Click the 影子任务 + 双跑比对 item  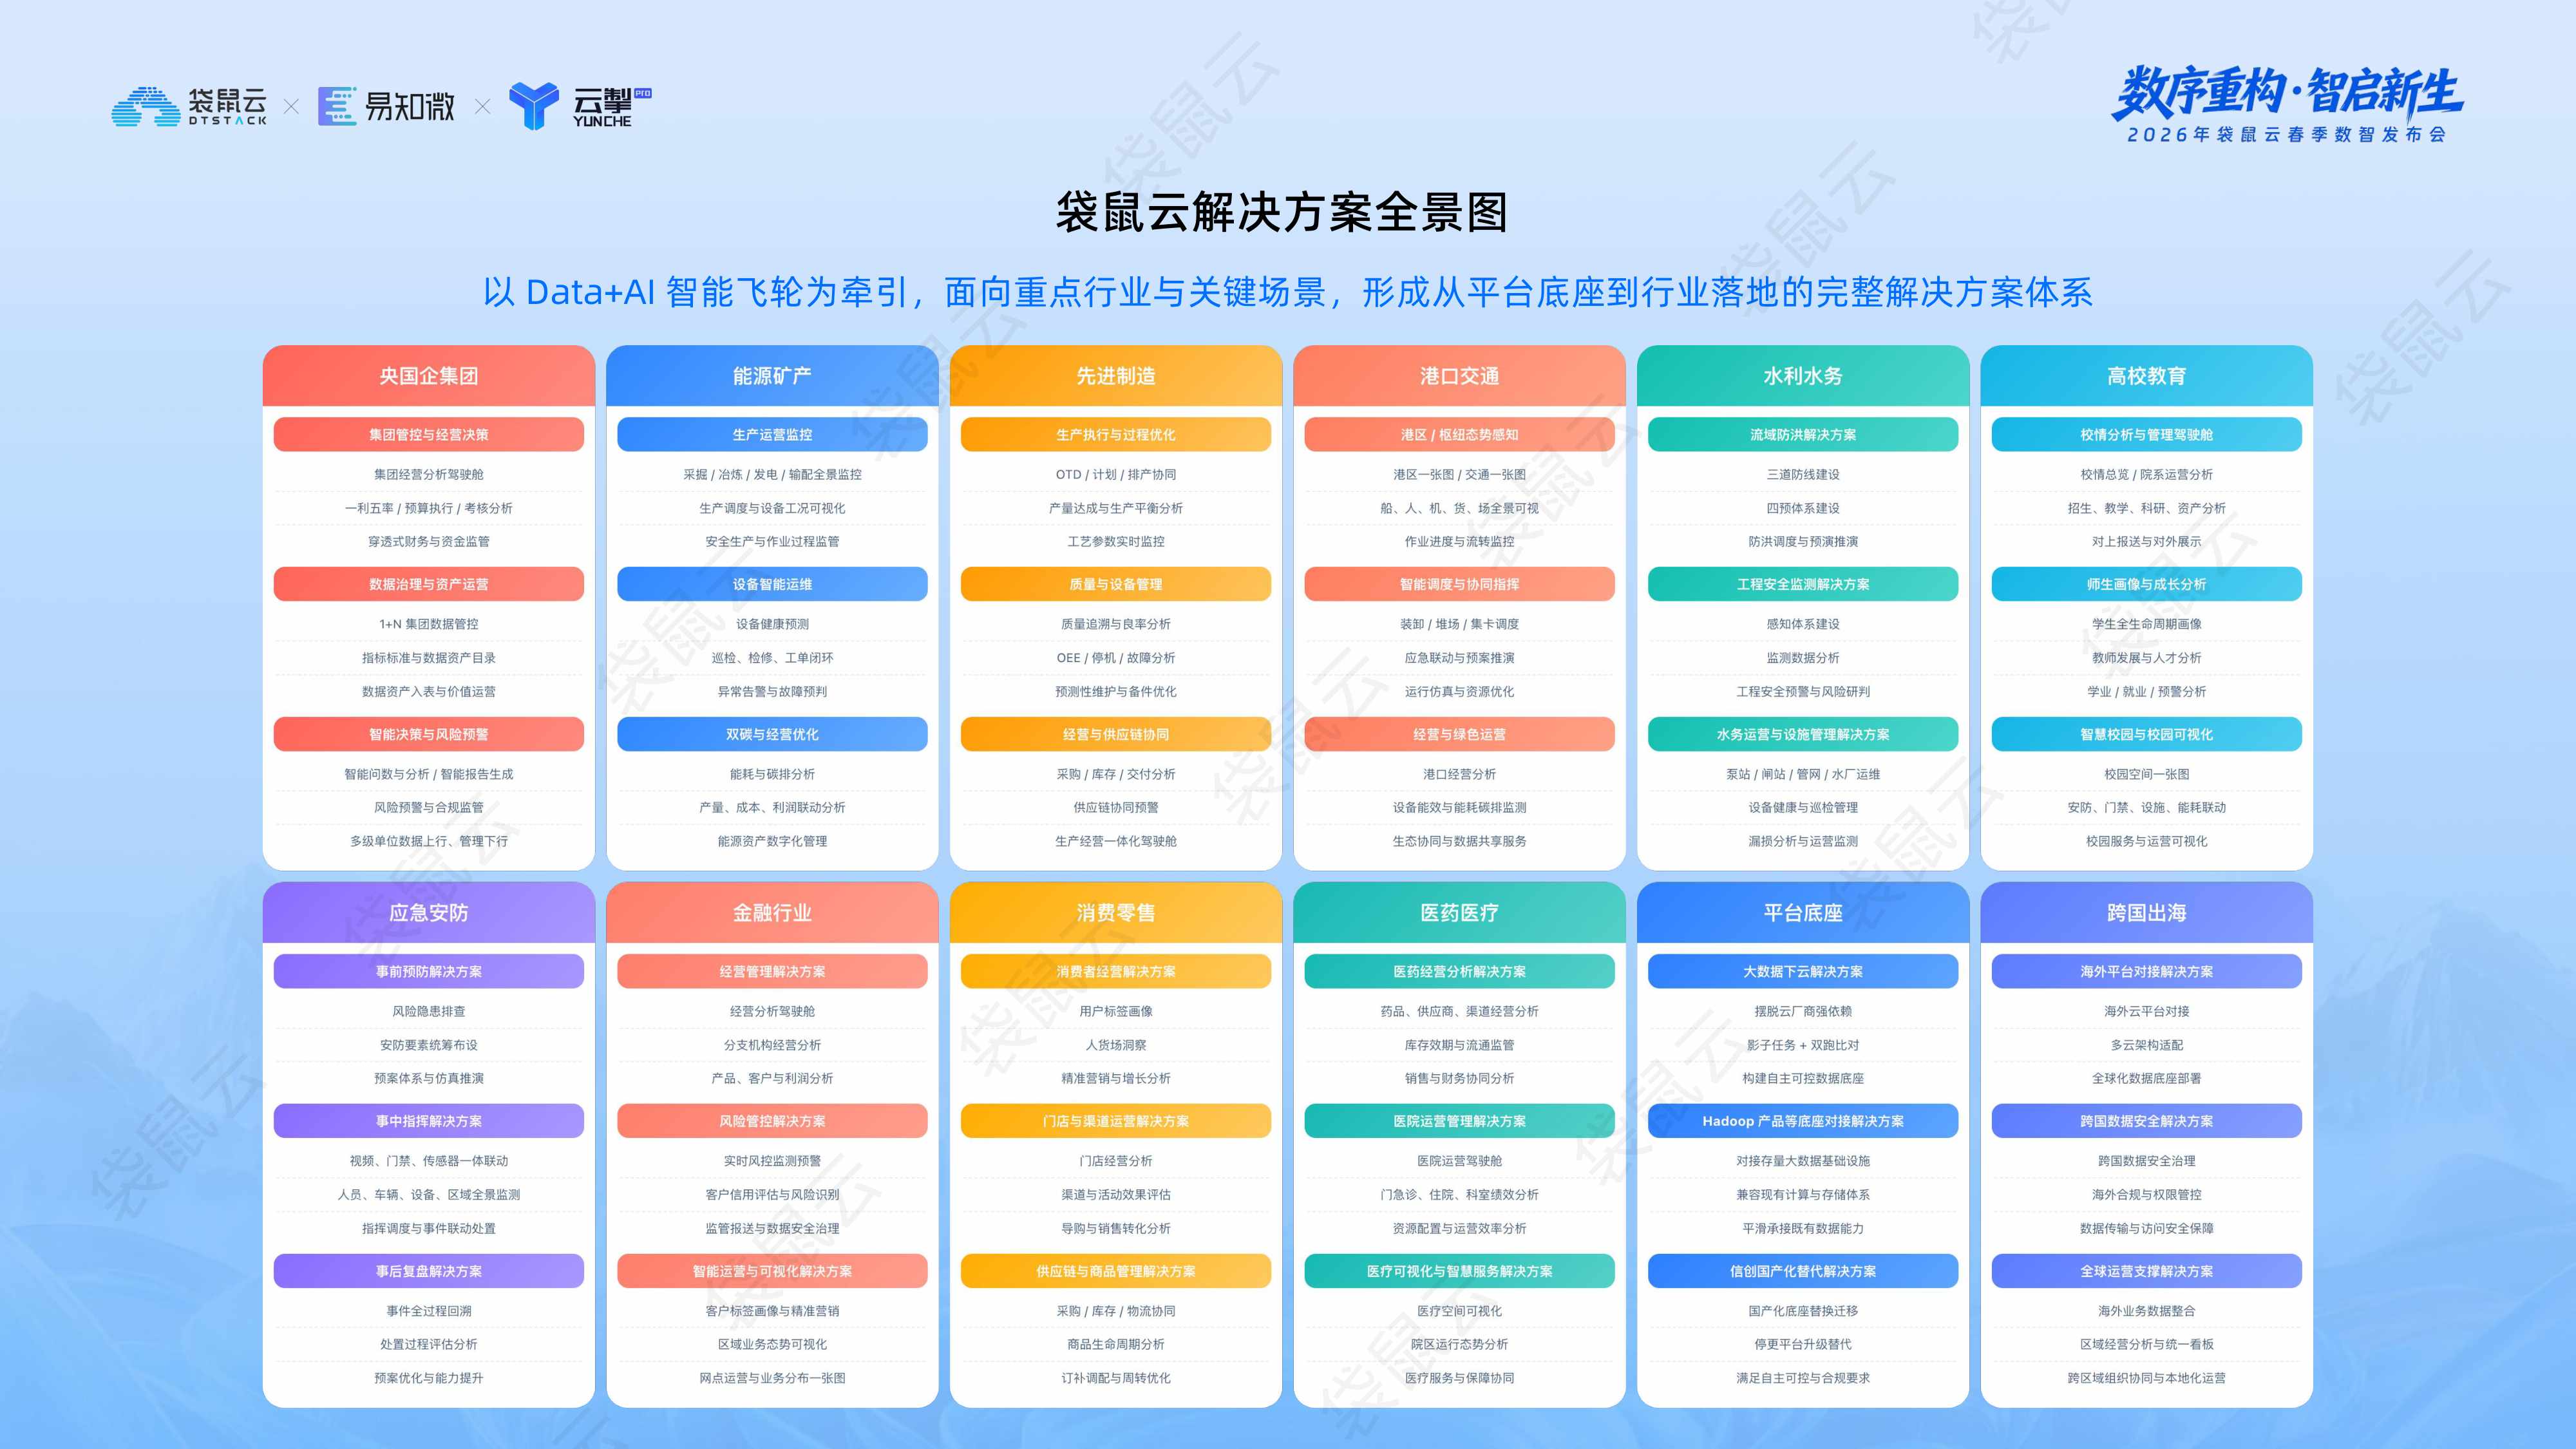coord(1803,1045)
